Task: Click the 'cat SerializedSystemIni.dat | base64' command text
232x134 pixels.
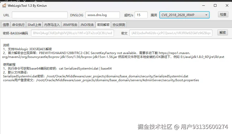Action: point(85,69)
